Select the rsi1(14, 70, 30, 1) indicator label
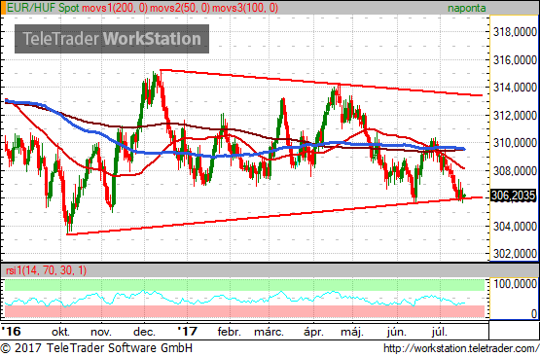 click(x=46, y=270)
